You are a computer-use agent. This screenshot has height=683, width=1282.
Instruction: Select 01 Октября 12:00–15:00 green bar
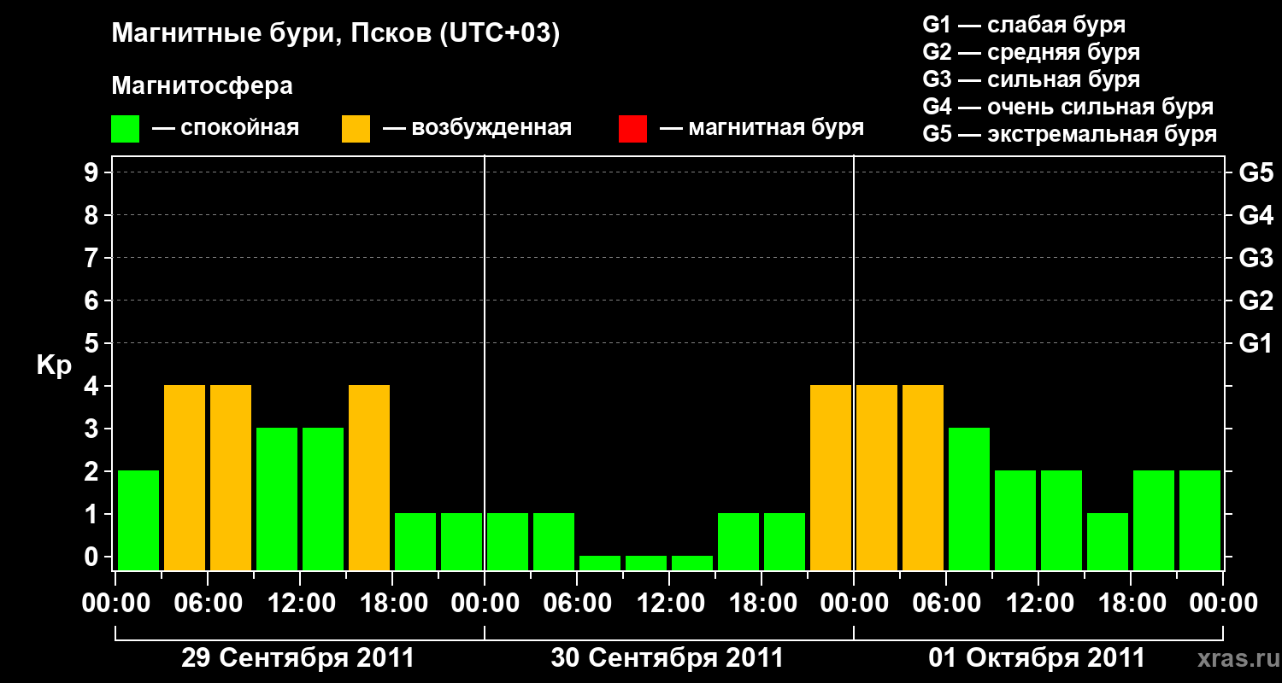(x=1061, y=520)
